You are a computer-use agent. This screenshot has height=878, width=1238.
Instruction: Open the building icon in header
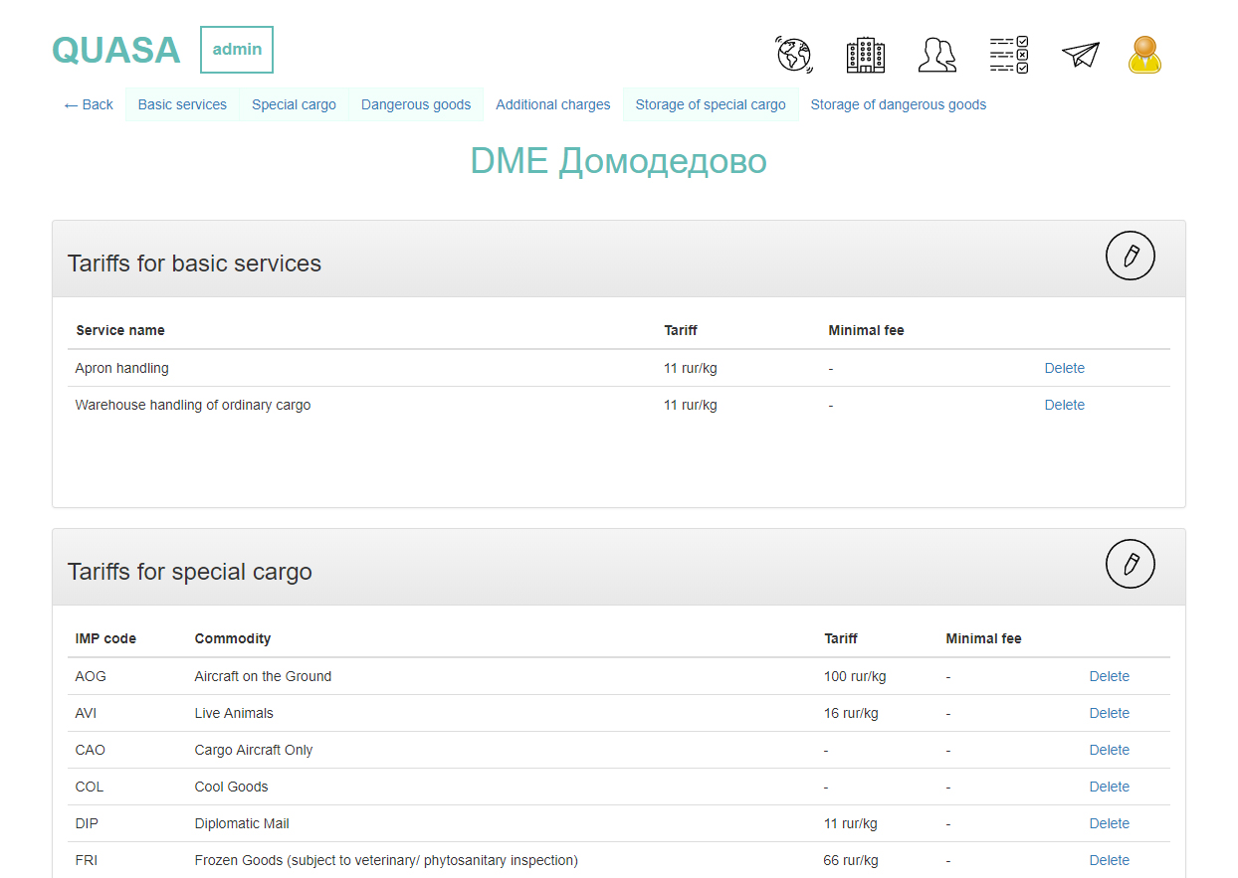coord(865,55)
